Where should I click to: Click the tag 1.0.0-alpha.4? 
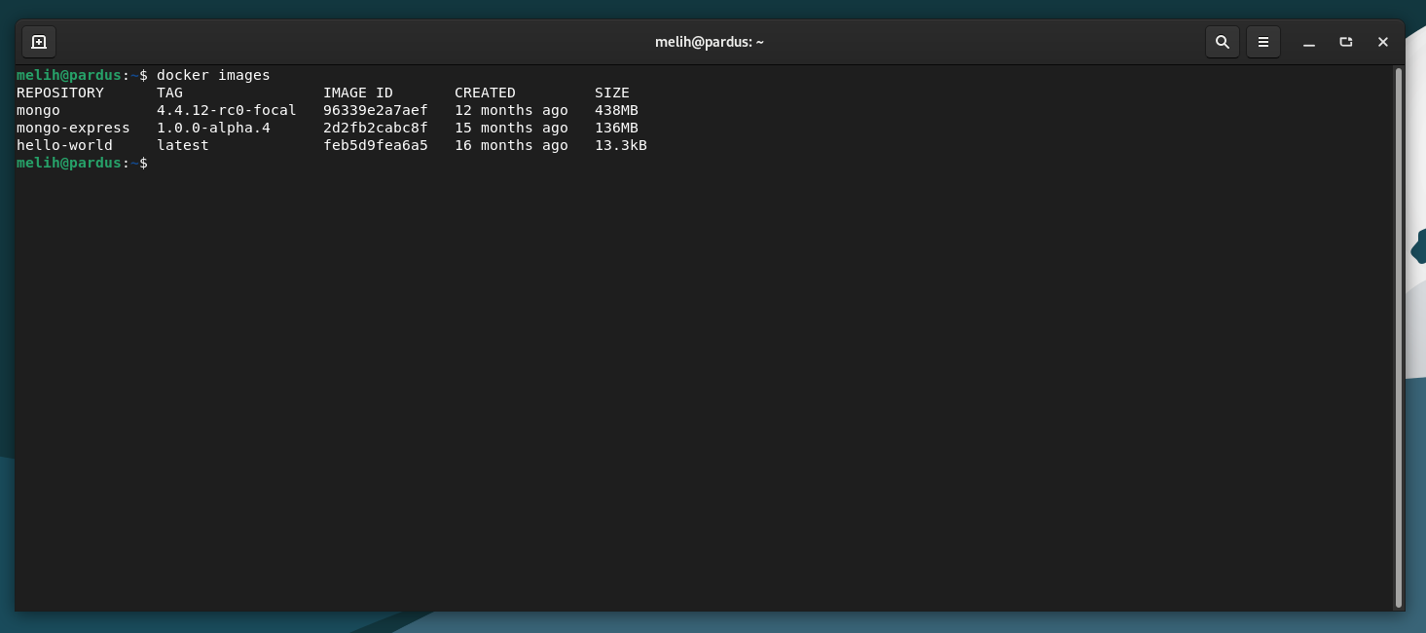(213, 128)
